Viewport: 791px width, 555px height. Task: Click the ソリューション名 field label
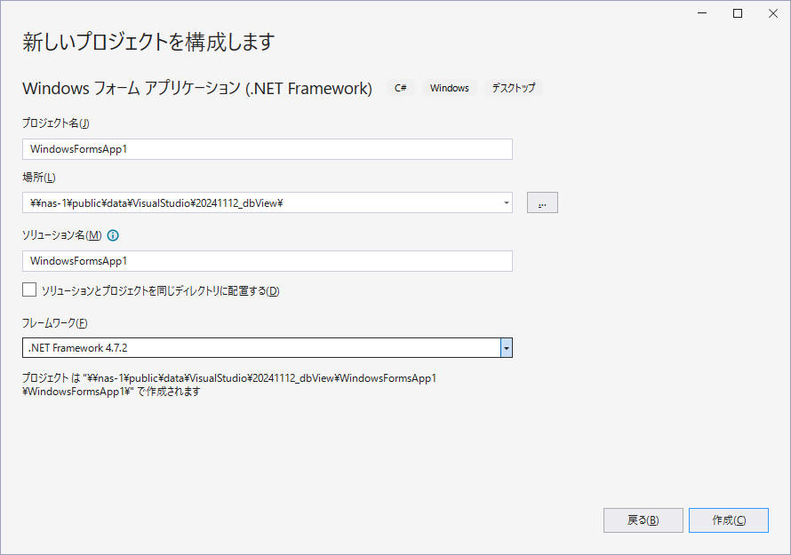61,235
